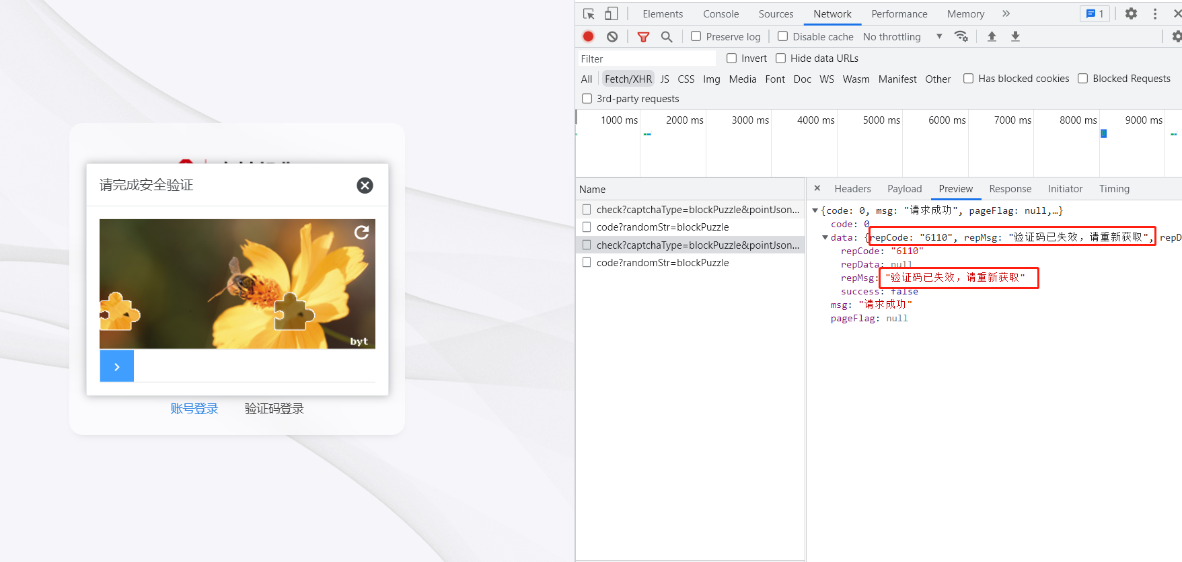Import HAR file with upload arrow
Image resolution: width=1182 pixels, height=562 pixels.
pyautogui.click(x=992, y=36)
